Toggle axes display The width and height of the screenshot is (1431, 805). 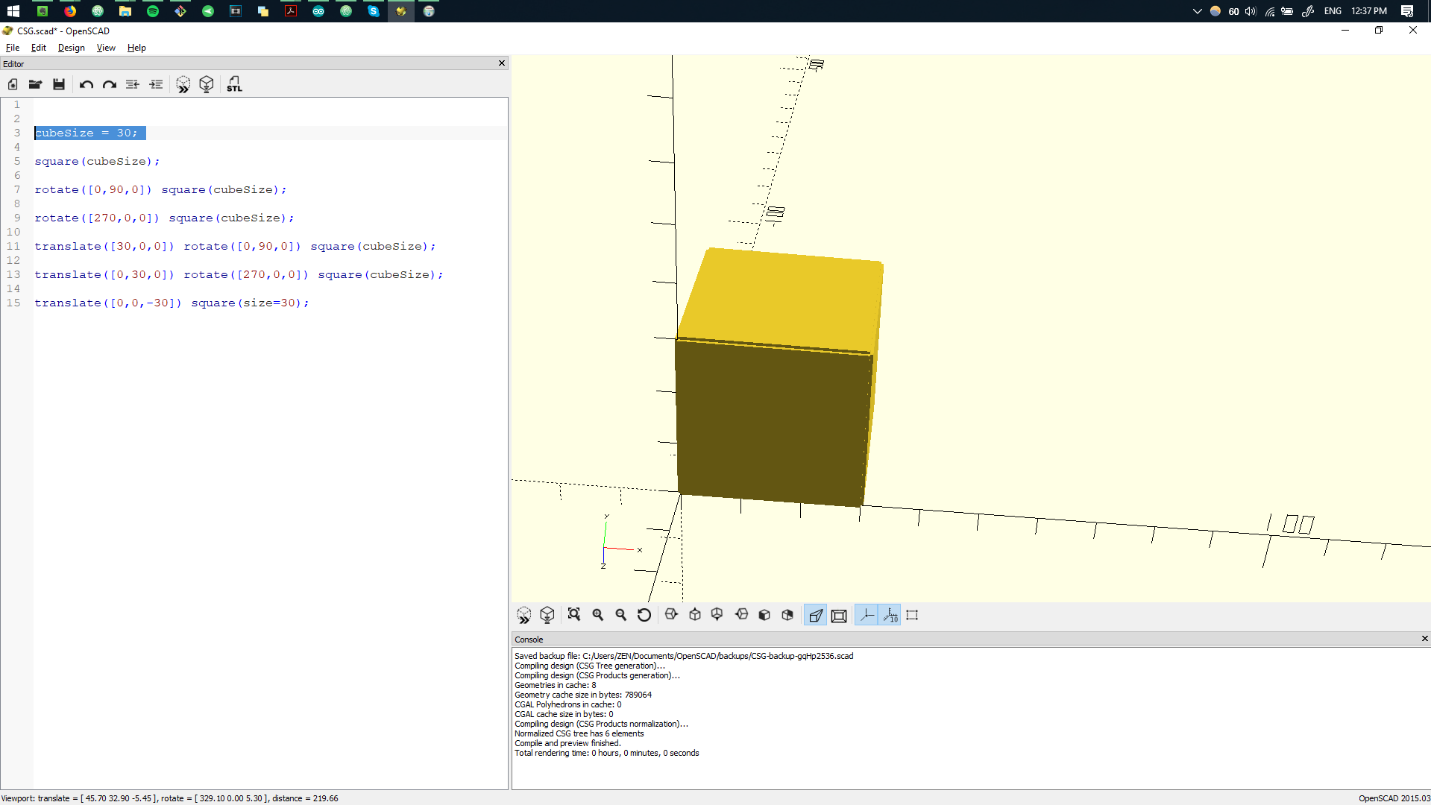(867, 615)
